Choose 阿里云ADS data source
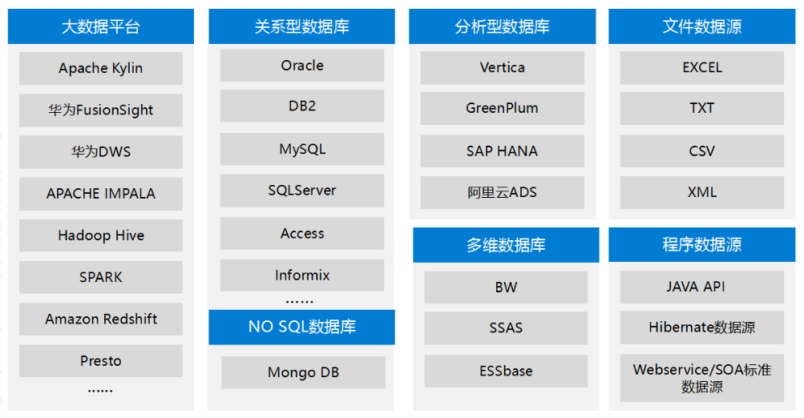 (502, 193)
